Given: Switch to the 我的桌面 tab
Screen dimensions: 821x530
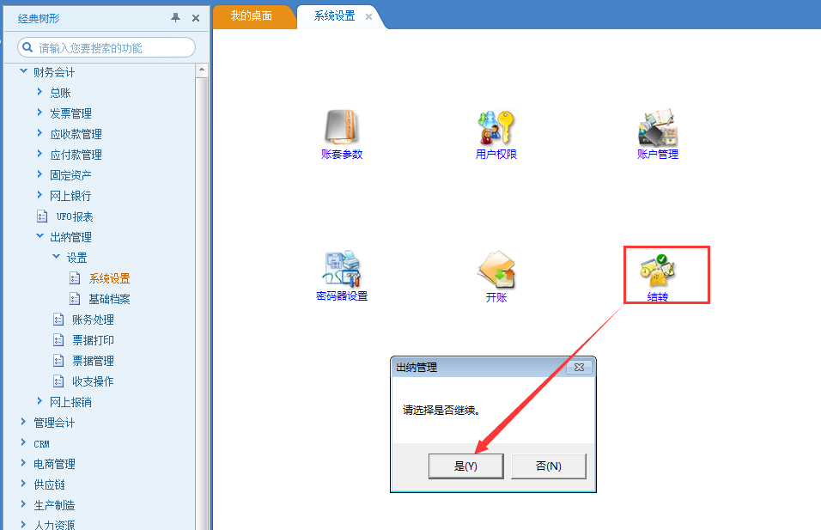Looking at the screenshot, I should pos(254,16).
